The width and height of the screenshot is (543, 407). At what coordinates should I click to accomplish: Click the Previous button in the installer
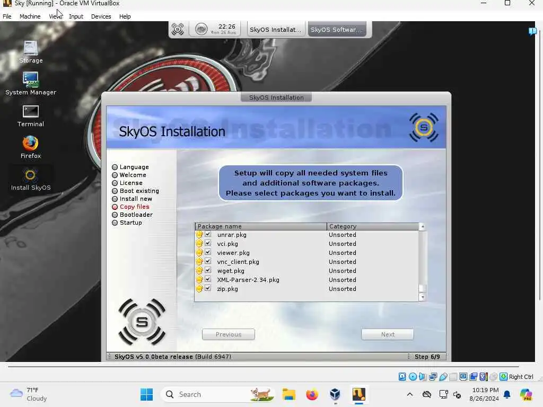coord(228,334)
